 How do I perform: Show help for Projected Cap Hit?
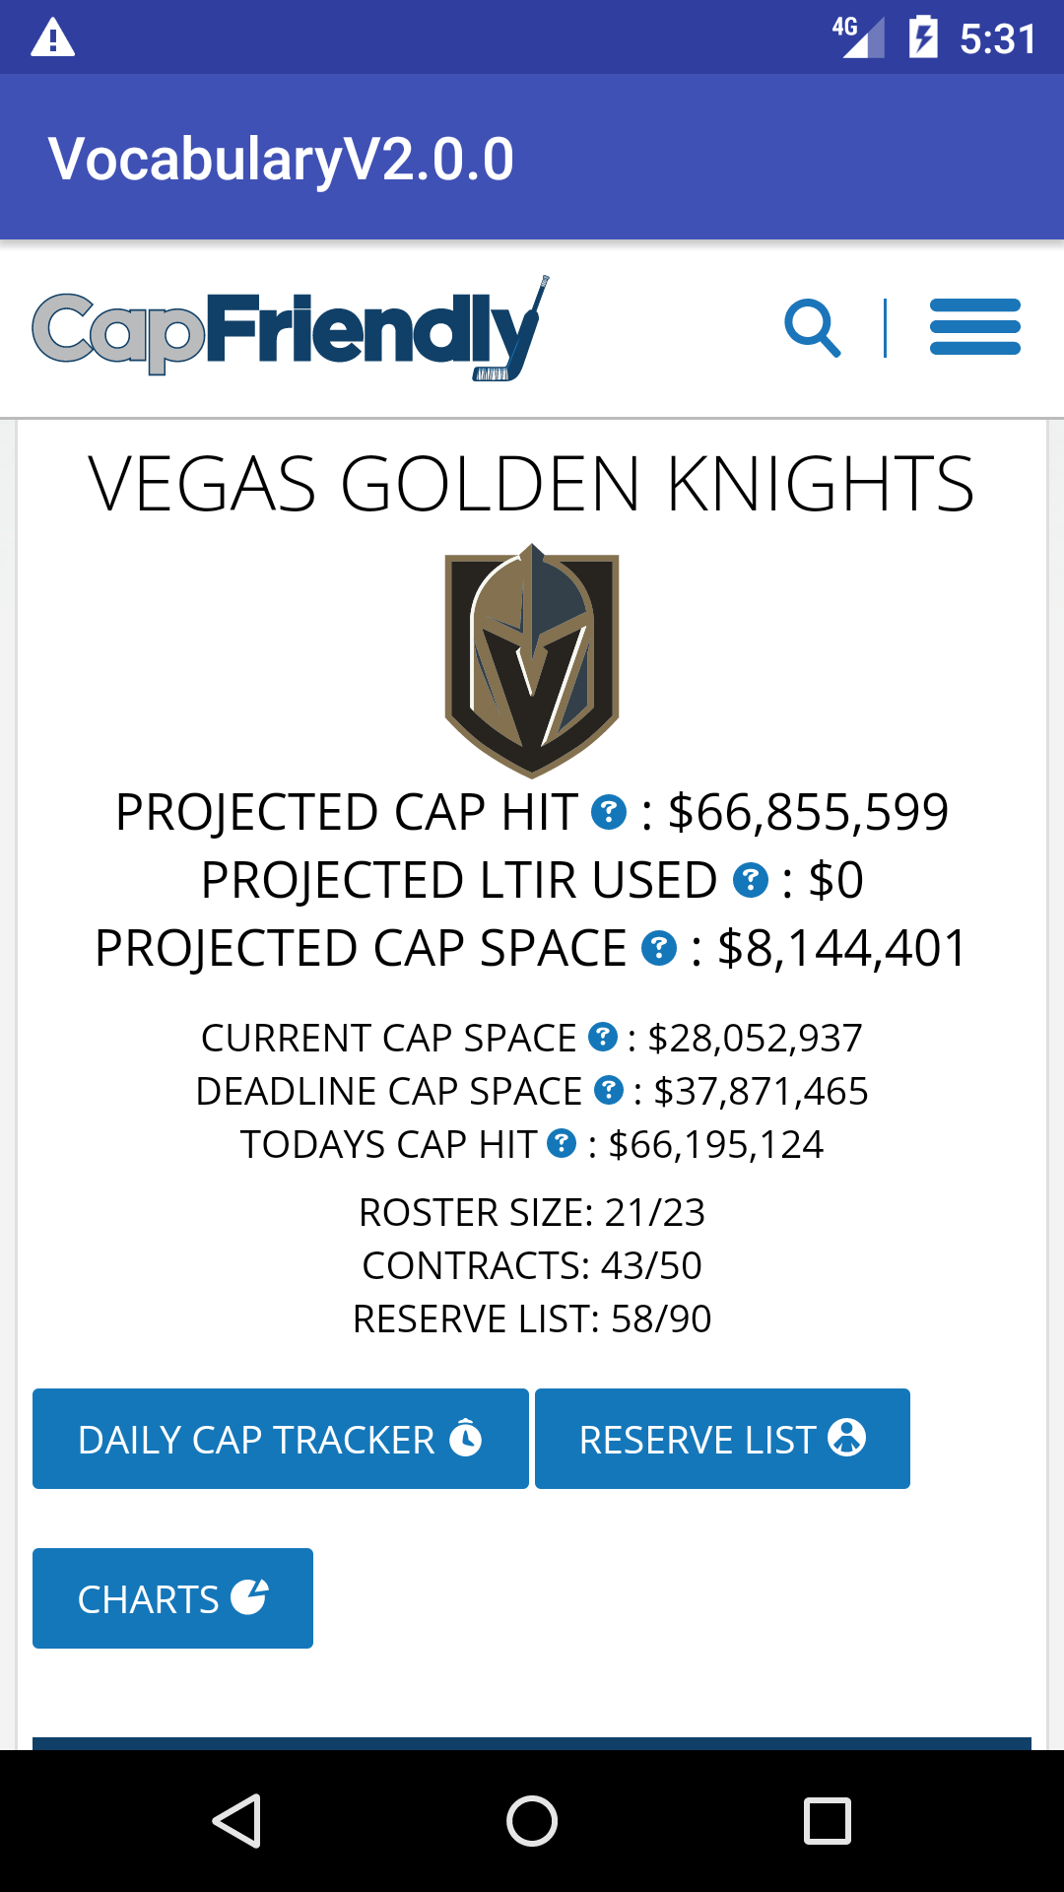[609, 813]
